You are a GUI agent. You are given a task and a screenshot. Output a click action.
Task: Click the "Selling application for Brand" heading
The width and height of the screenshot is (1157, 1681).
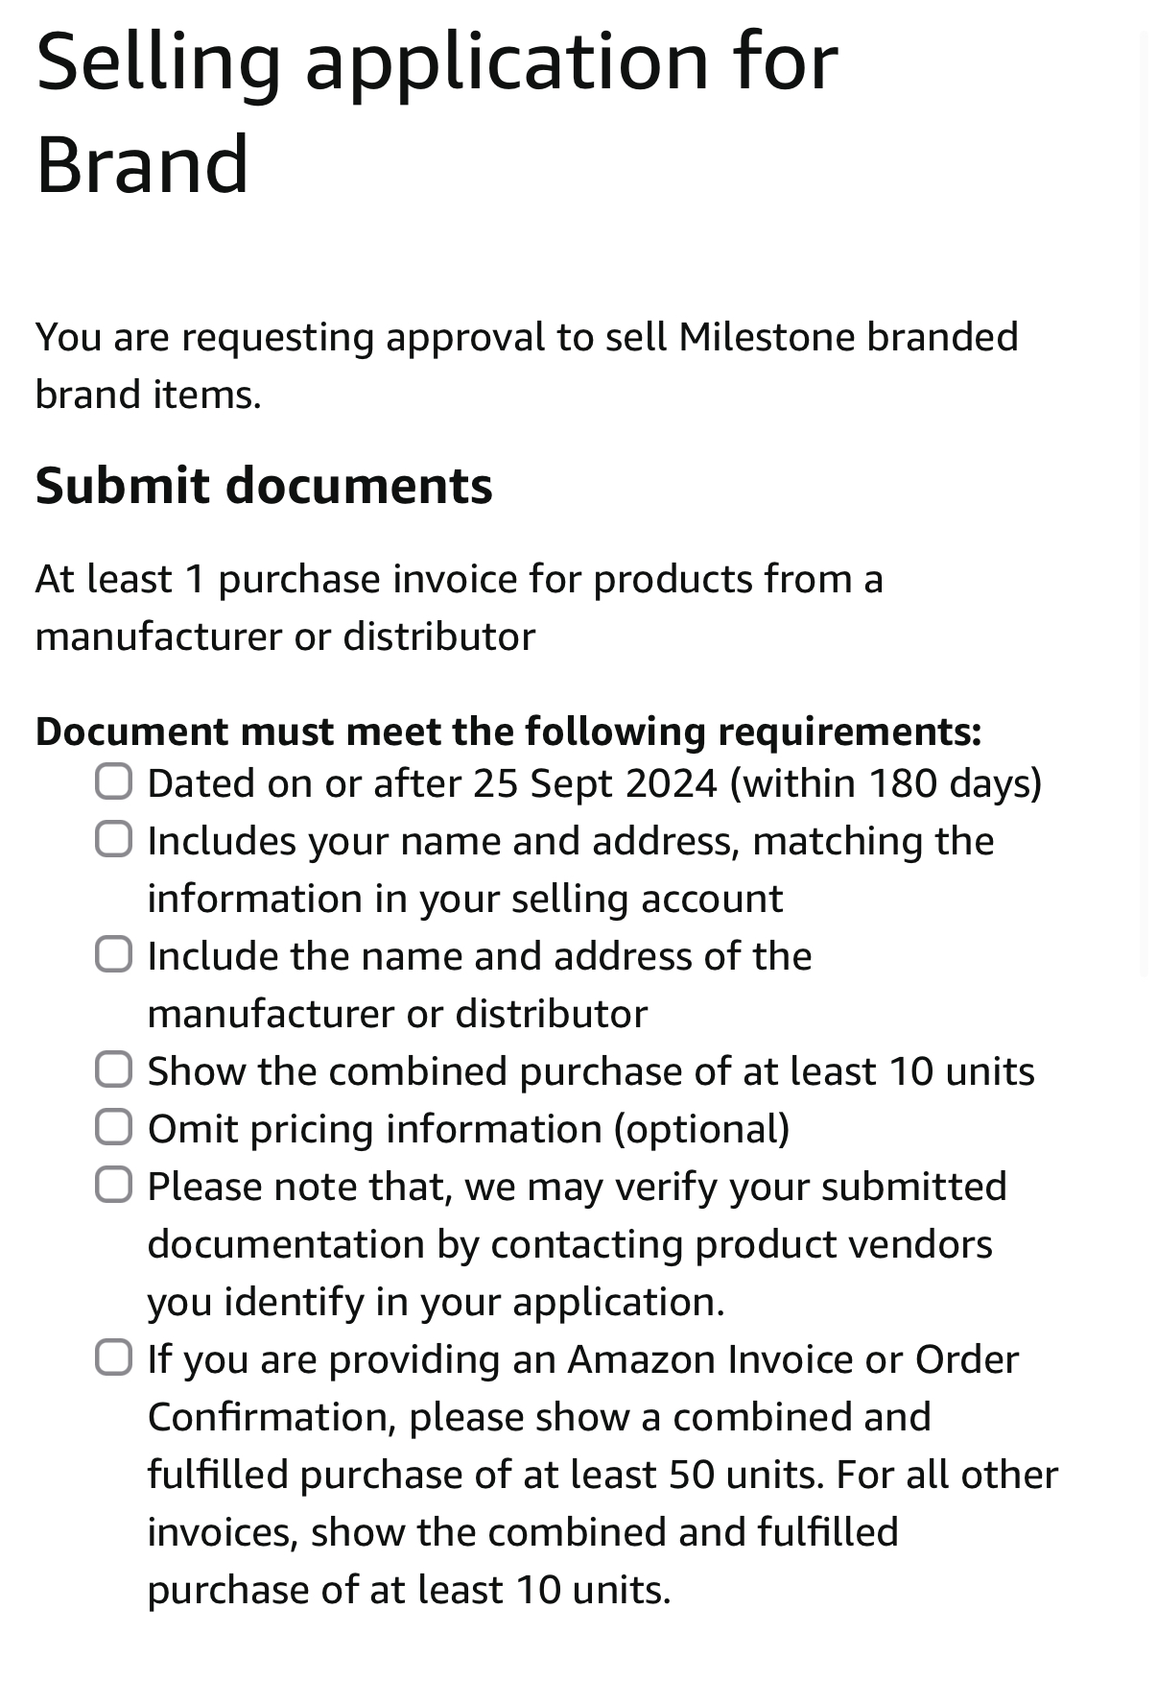coord(437,111)
